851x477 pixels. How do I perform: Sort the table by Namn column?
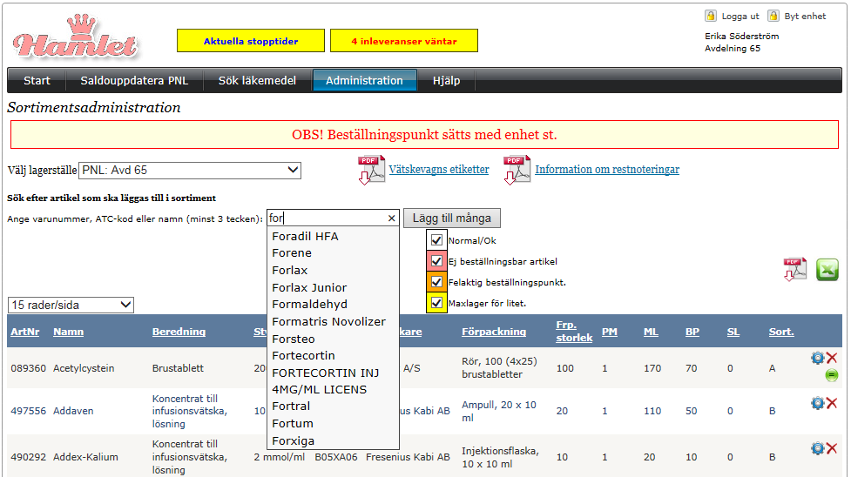tap(69, 332)
